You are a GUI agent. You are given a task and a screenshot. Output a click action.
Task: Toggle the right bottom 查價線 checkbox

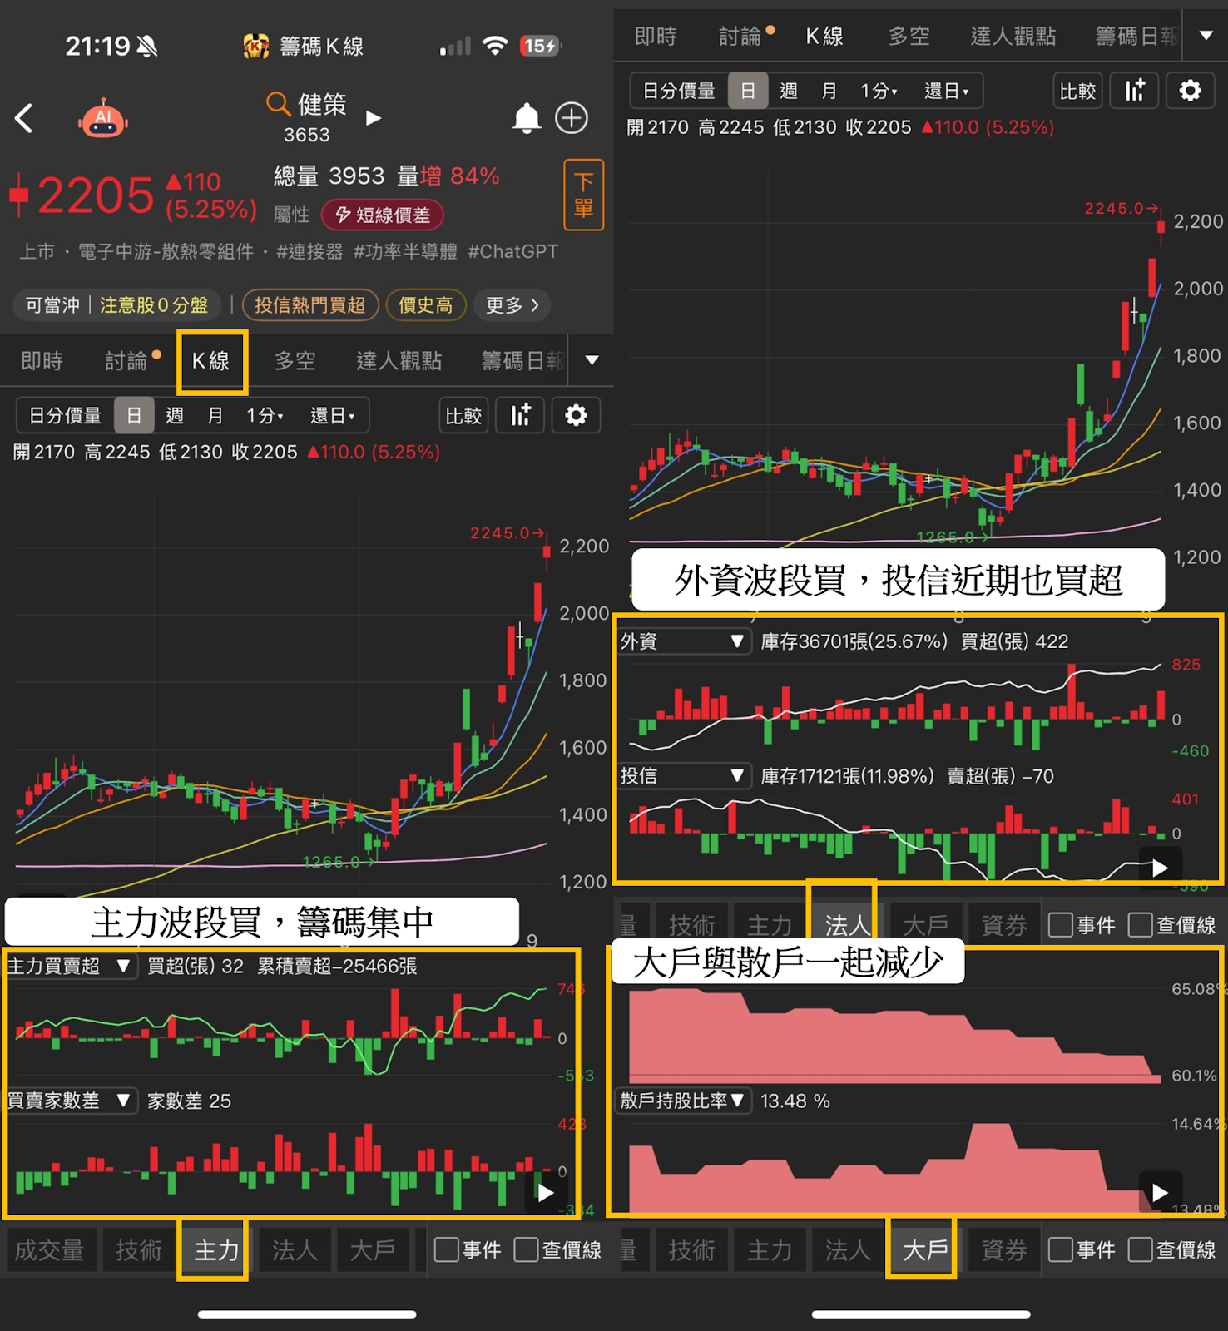1140,1249
